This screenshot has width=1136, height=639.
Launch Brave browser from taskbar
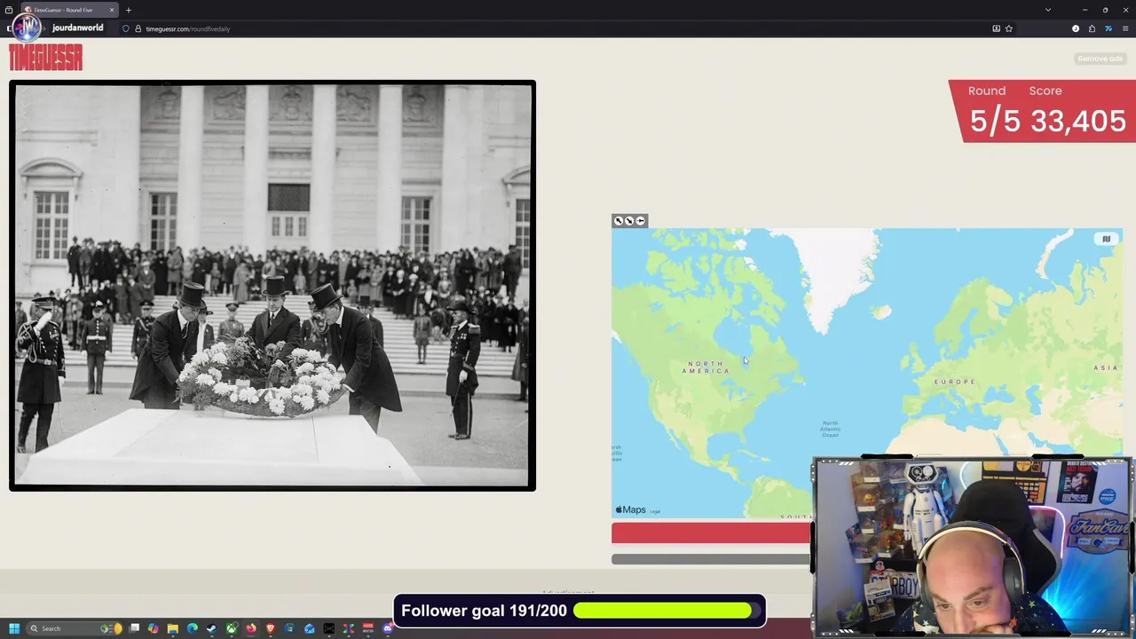click(x=271, y=628)
